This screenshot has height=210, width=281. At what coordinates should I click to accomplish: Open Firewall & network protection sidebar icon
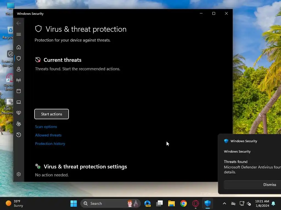(x=19, y=80)
